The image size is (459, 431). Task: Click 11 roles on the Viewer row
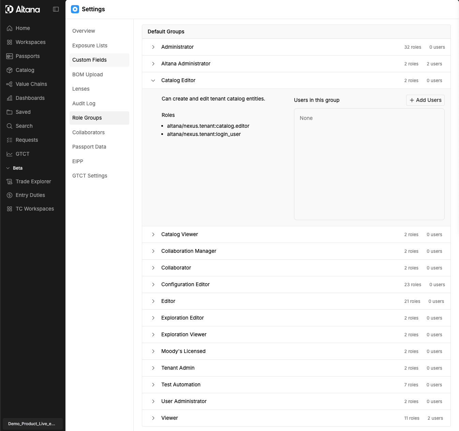[x=412, y=418]
